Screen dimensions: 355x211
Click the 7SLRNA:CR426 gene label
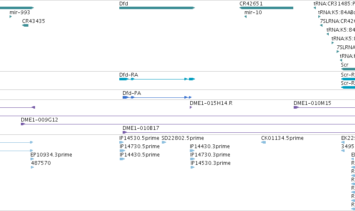point(337,21)
